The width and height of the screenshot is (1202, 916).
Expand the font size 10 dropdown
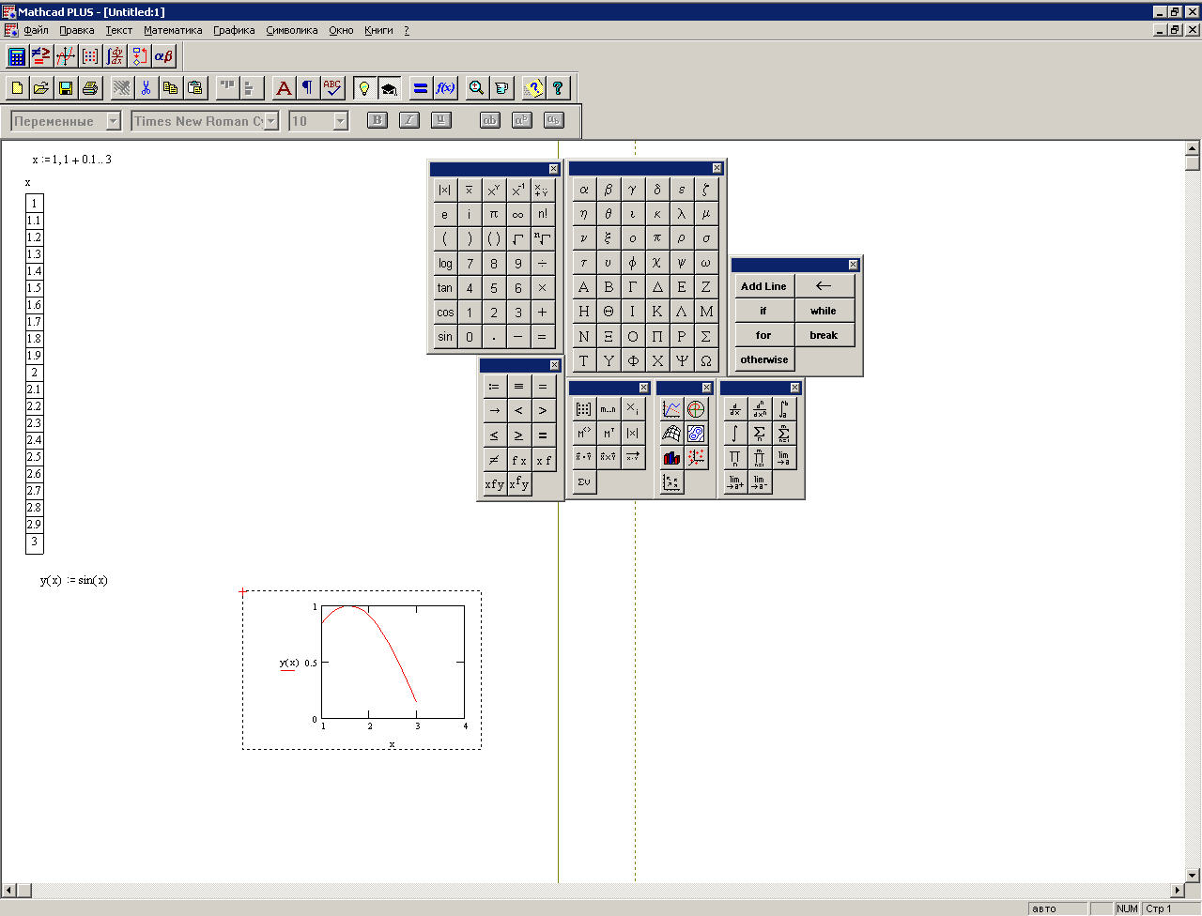(x=341, y=121)
